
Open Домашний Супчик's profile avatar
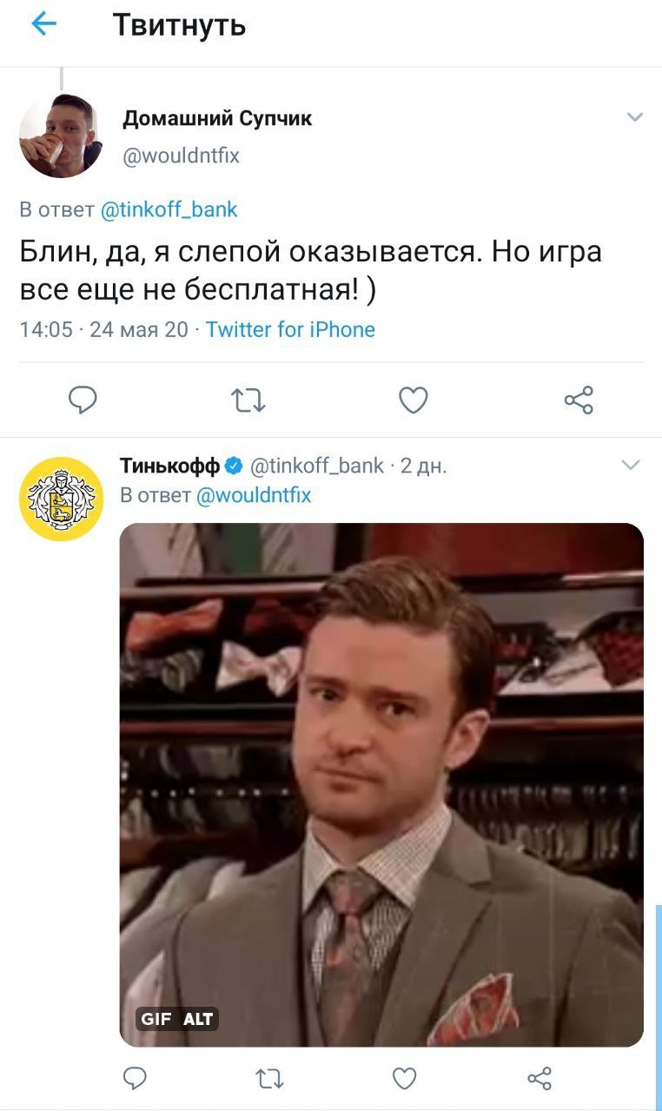click(x=61, y=136)
